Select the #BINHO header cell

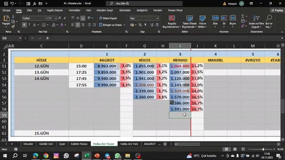pyautogui.click(x=180, y=60)
